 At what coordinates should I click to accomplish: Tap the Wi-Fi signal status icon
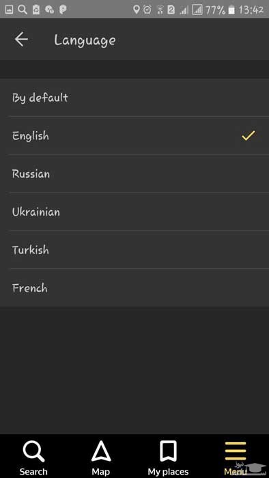[160, 10]
